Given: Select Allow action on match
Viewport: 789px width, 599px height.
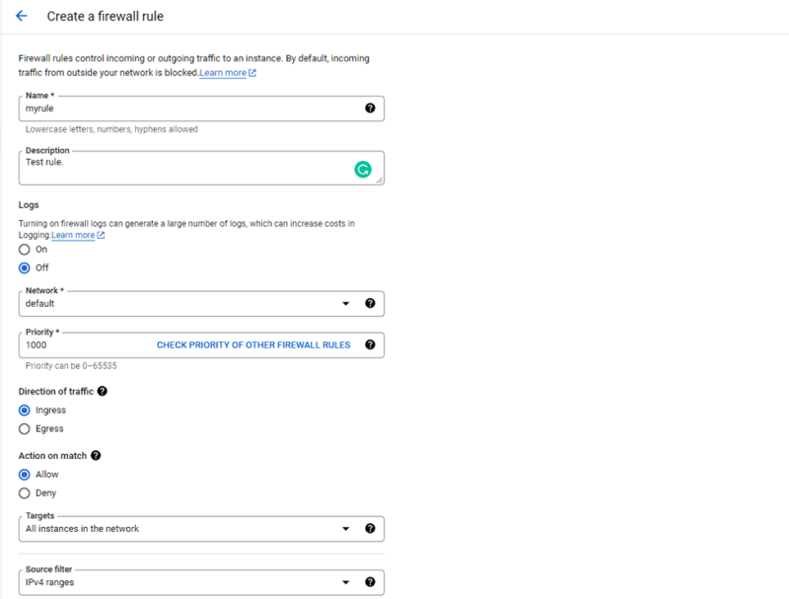Looking at the screenshot, I should (x=24, y=475).
